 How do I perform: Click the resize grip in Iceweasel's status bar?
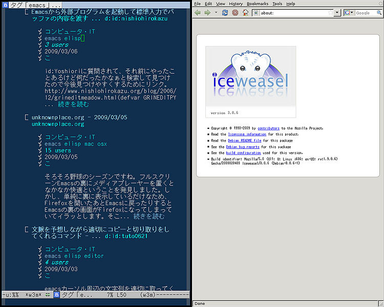[381, 304]
